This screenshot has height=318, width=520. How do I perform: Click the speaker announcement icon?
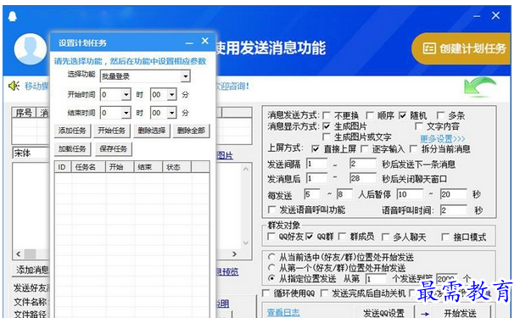tap(14, 86)
